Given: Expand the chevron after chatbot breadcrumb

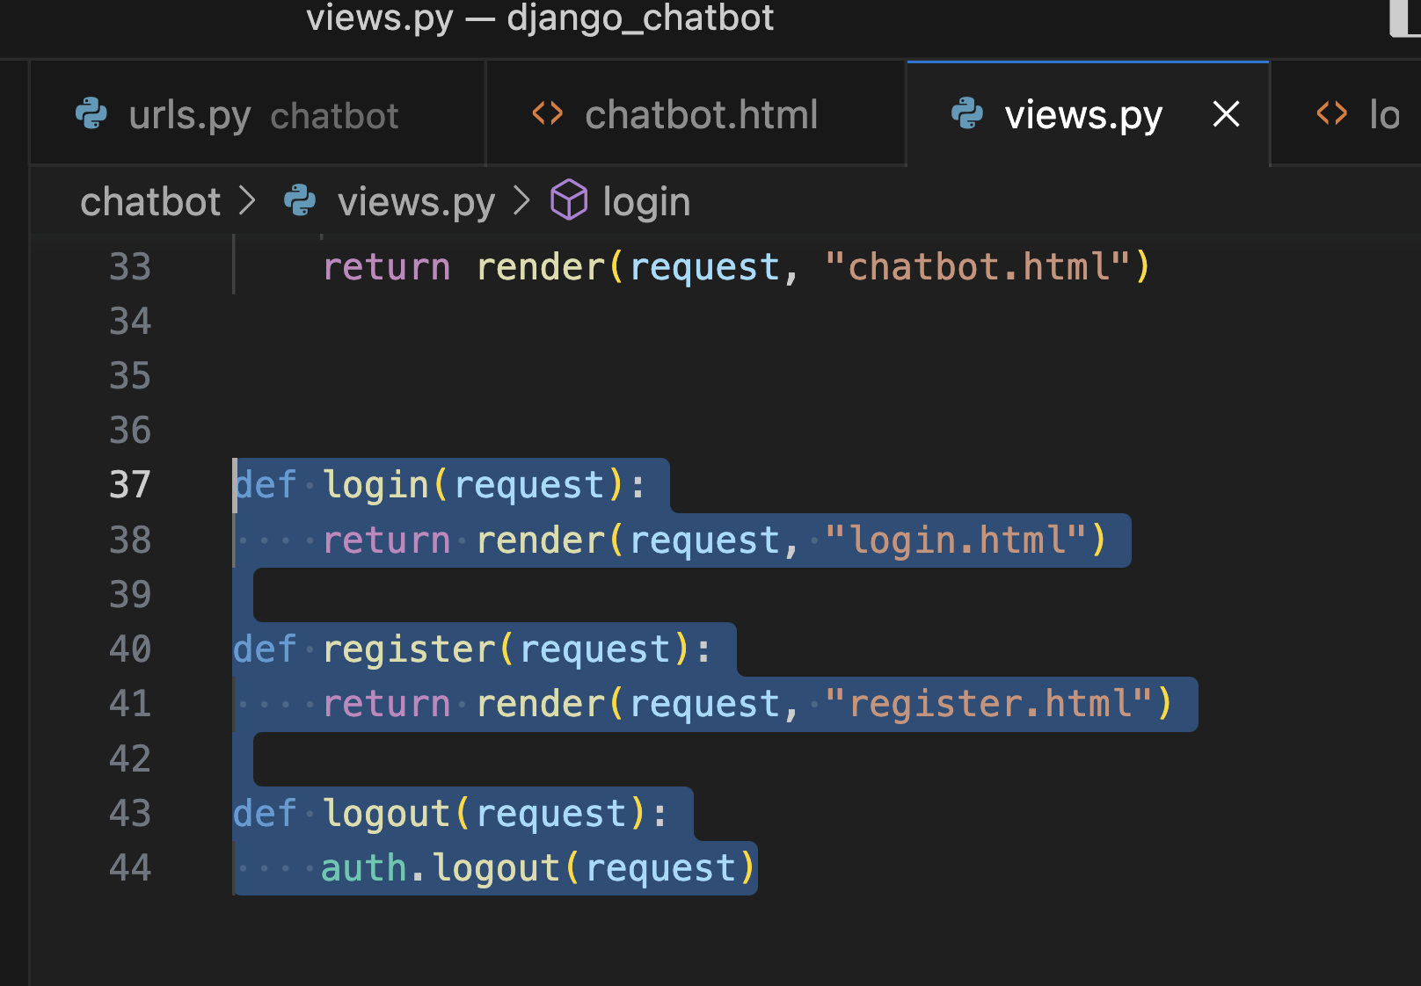Looking at the screenshot, I should [x=248, y=201].
